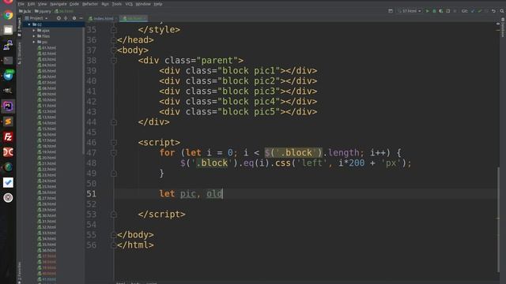Viewport: 506px width, 284px height.
Task: Click the locate-file target icon in Project panel
Action: (x=59, y=18)
